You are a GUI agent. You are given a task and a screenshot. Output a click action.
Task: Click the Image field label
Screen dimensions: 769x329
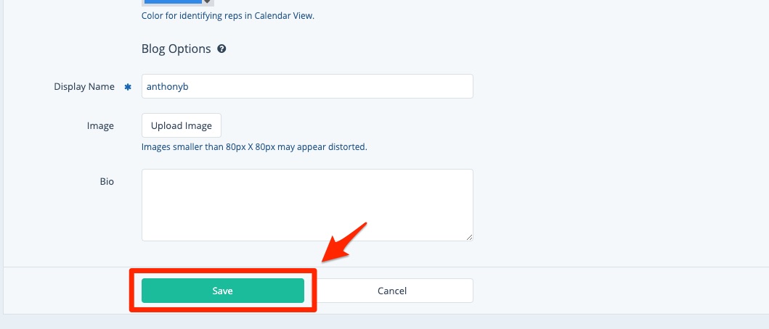click(100, 126)
